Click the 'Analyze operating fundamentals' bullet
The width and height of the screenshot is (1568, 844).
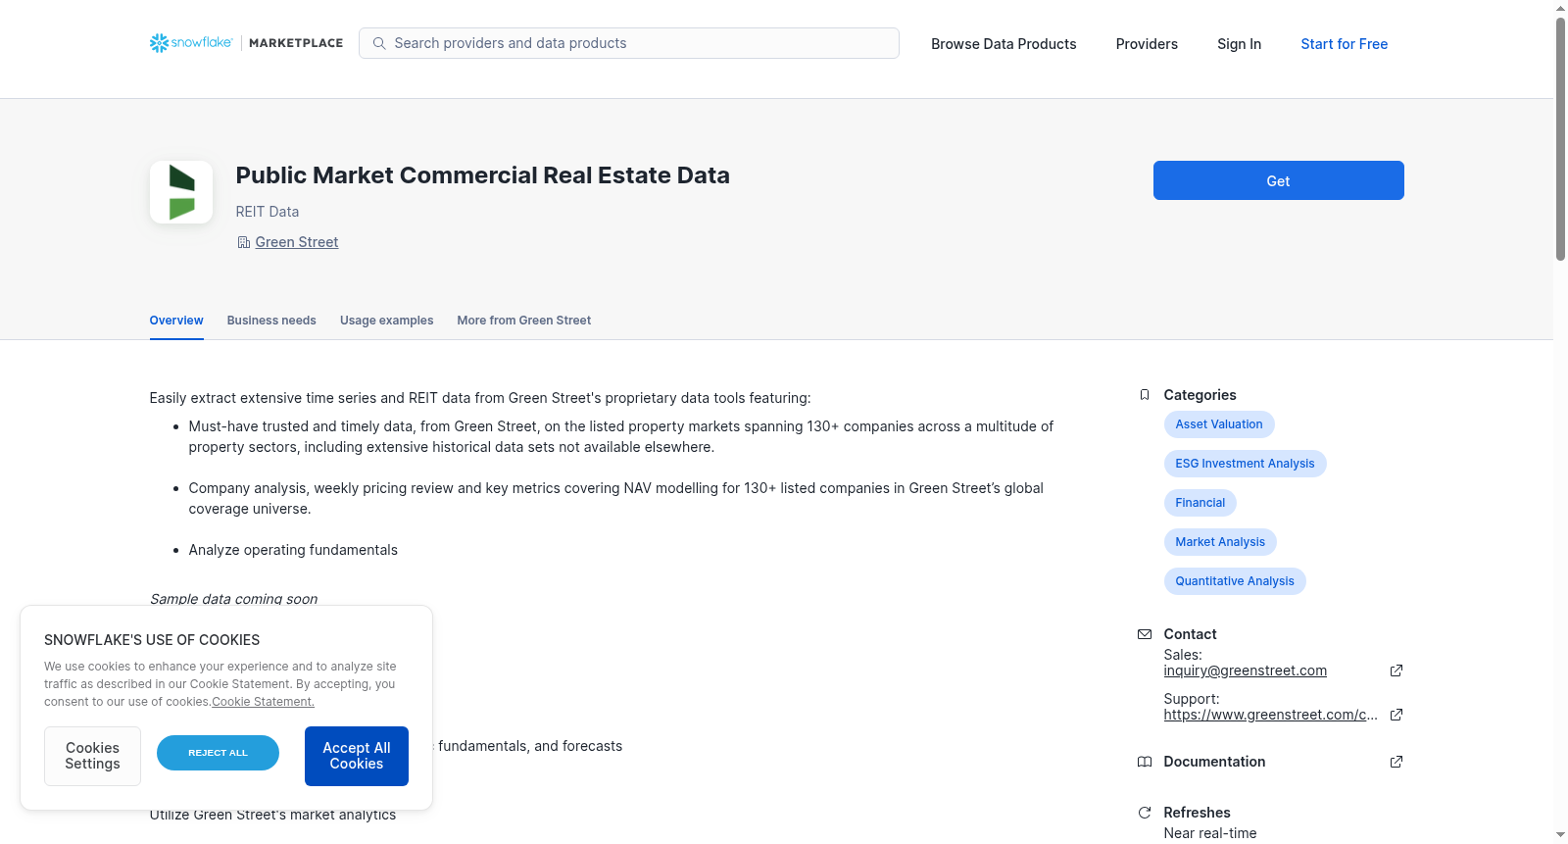pyautogui.click(x=293, y=550)
